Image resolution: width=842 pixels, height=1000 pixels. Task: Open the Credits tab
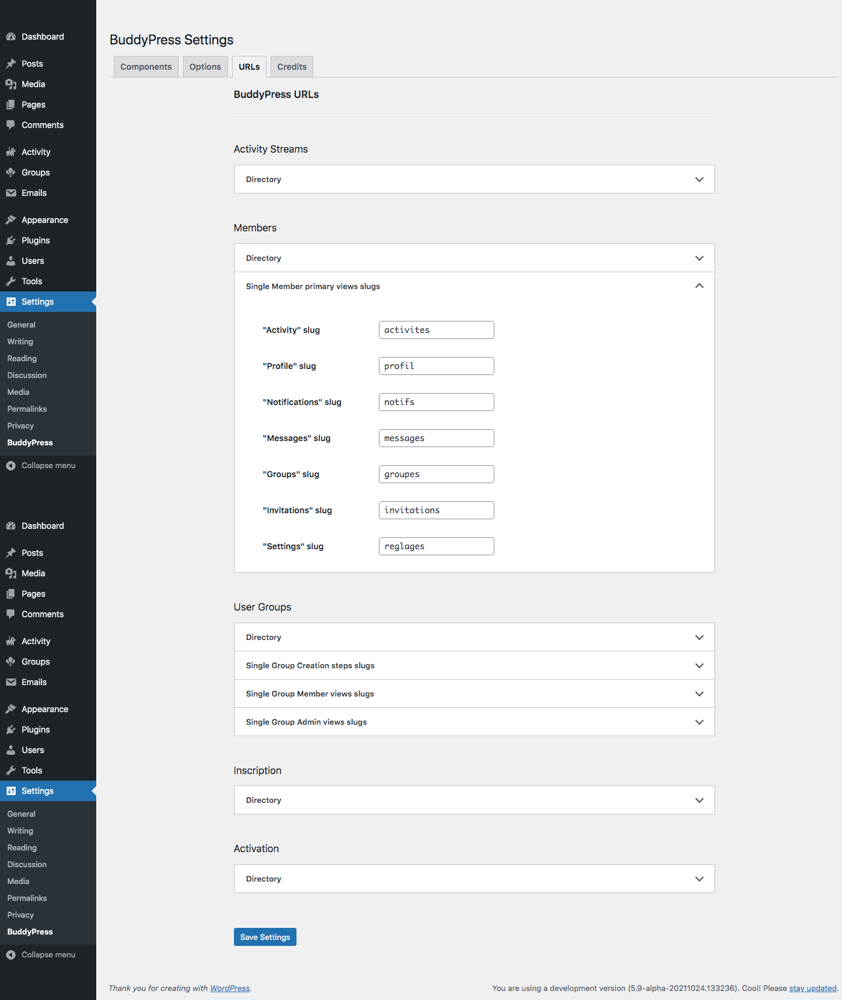(x=292, y=67)
